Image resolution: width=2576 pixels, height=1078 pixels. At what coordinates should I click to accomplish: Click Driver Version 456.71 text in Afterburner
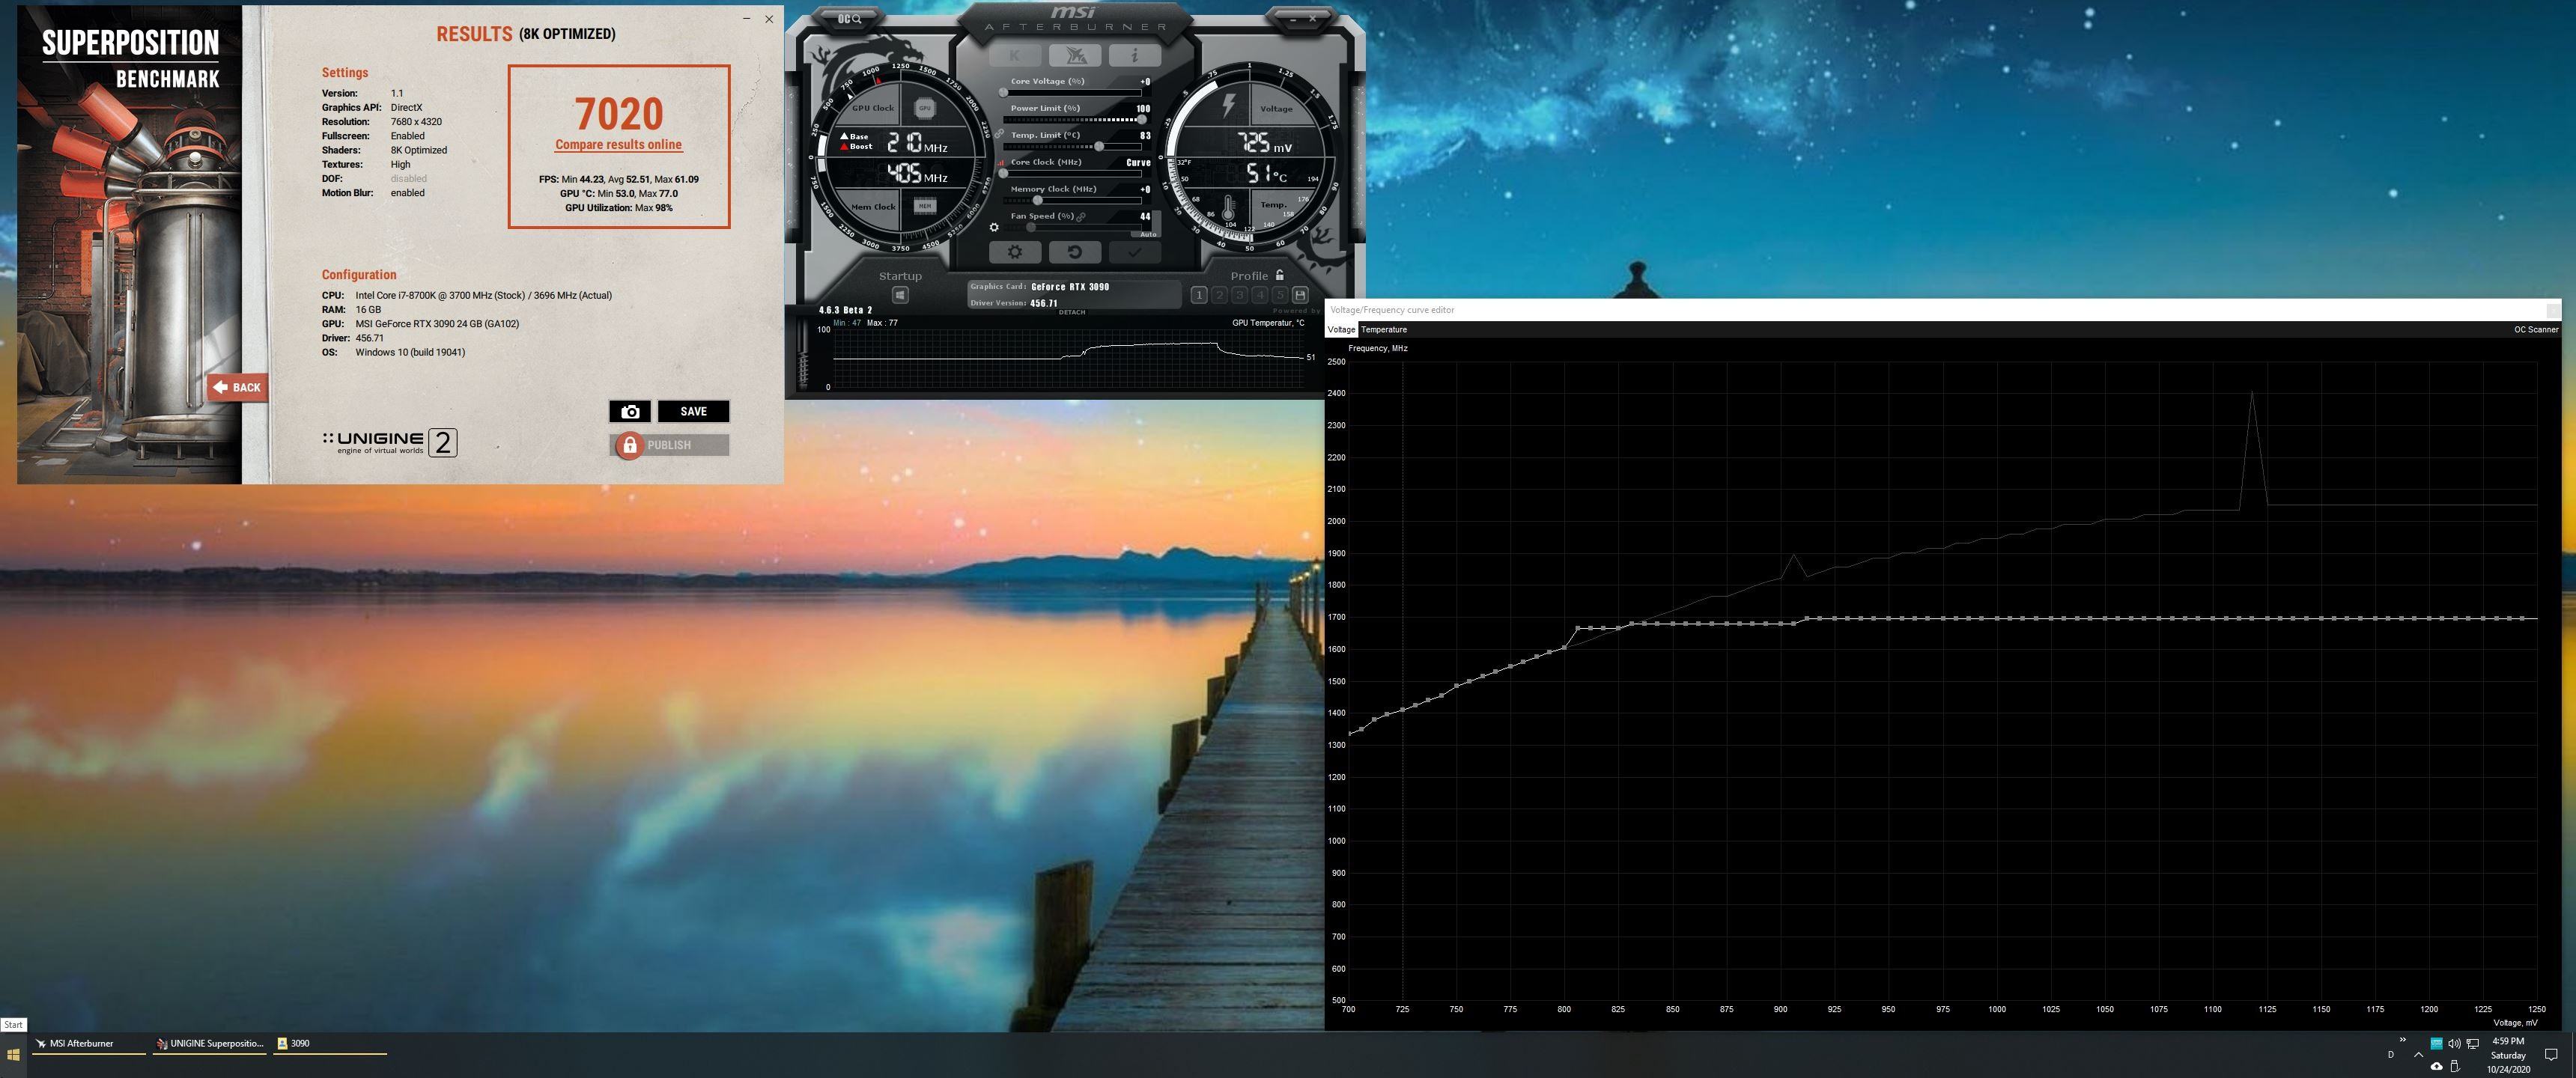1014,303
